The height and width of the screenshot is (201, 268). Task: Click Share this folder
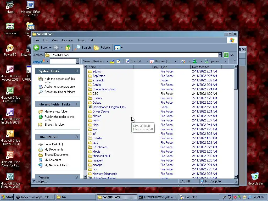[x=54, y=125]
